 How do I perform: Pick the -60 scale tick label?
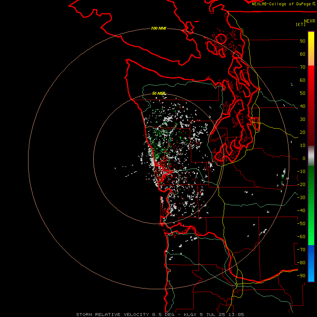(301, 237)
